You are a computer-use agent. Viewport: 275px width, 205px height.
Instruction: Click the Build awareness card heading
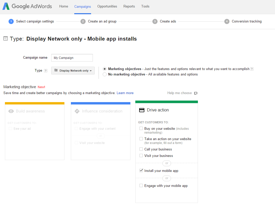tap(30, 111)
